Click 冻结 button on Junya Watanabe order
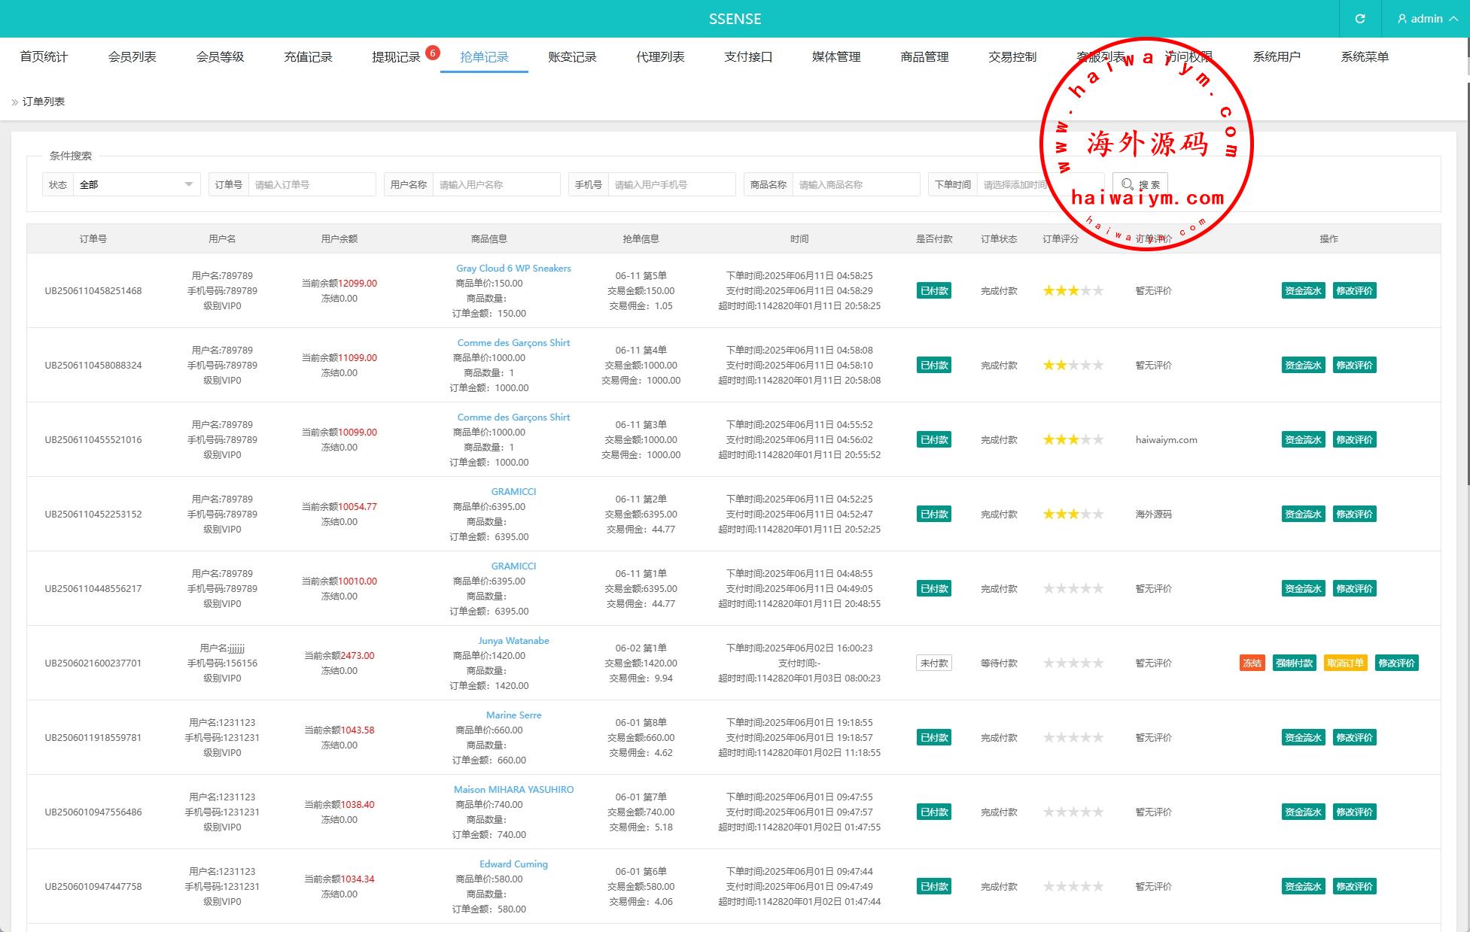This screenshot has height=932, width=1470. [1252, 663]
